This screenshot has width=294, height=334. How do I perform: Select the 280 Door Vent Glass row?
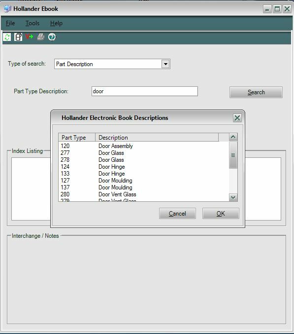click(x=144, y=194)
